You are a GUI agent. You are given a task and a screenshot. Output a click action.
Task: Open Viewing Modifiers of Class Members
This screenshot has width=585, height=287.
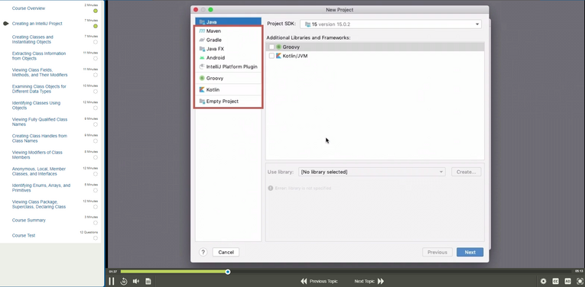coord(37,155)
